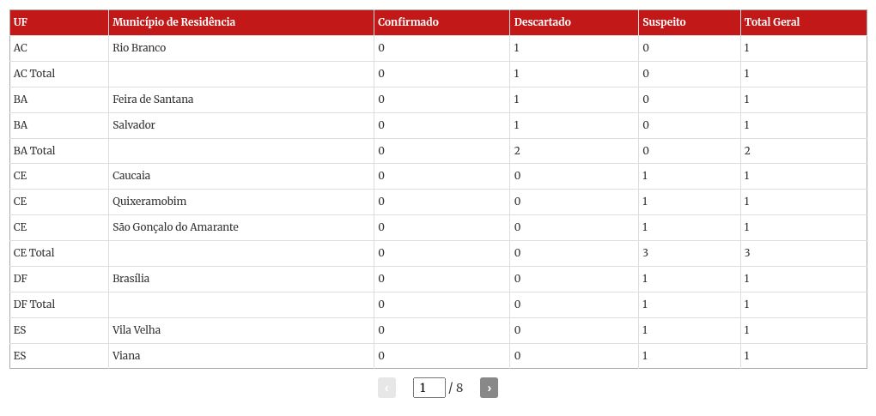Select the Feira de Santana cell
Screen dimensions: 876x416
[x=153, y=99]
